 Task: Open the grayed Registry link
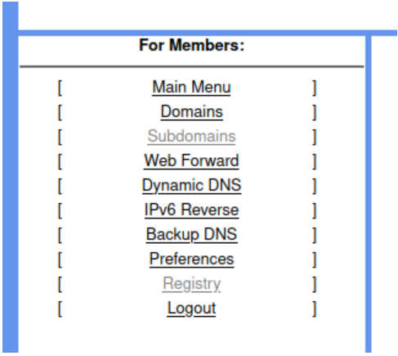(191, 284)
